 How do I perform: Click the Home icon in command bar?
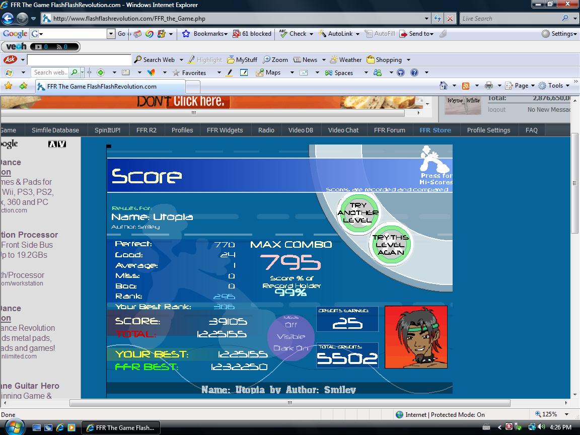click(443, 86)
